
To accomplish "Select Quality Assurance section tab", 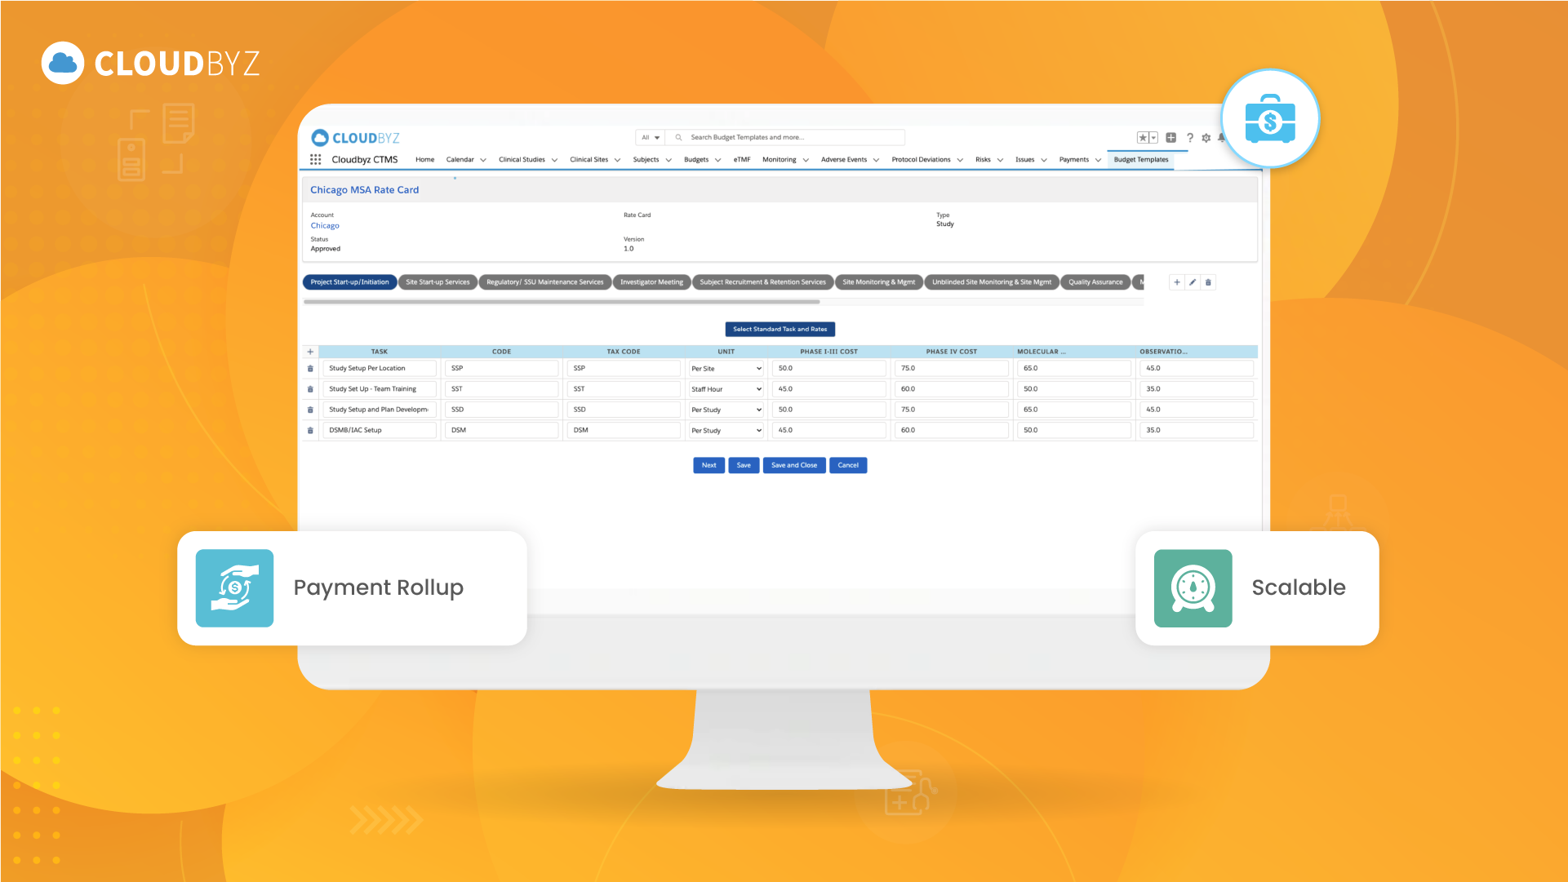I will [x=1095, y=282].
